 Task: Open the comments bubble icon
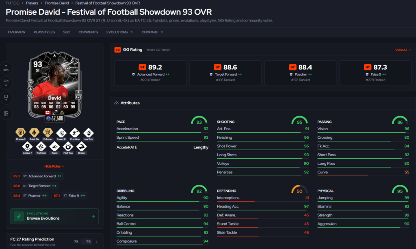tap(6, 98)
